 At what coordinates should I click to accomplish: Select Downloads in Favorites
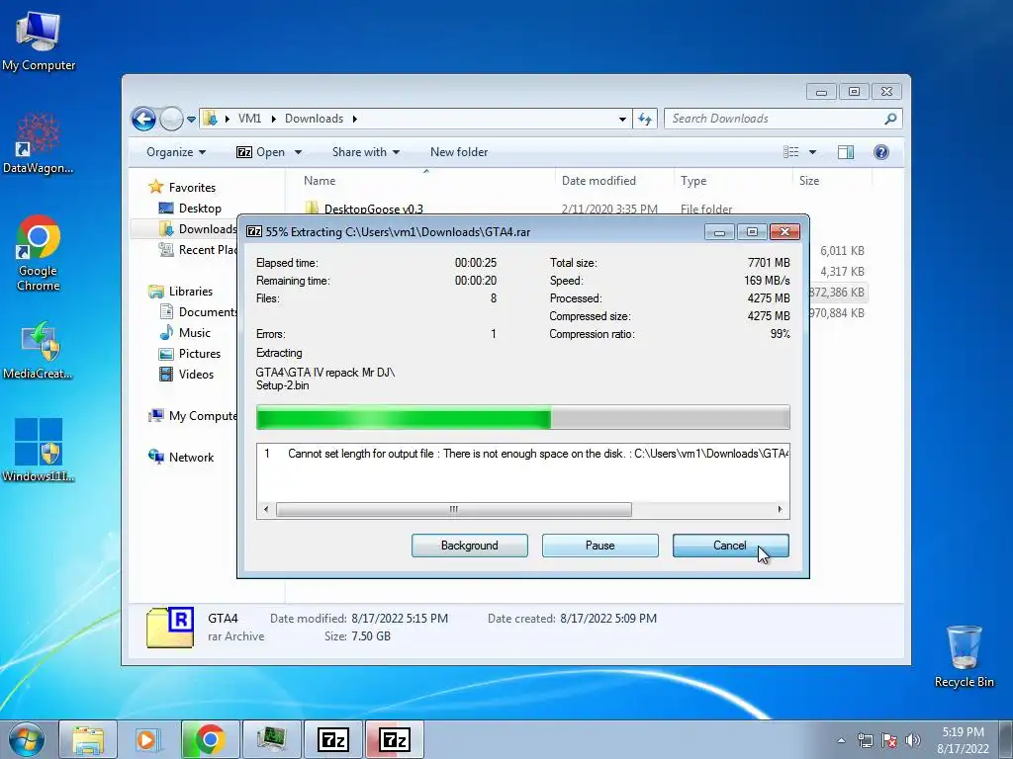[198, 229]
